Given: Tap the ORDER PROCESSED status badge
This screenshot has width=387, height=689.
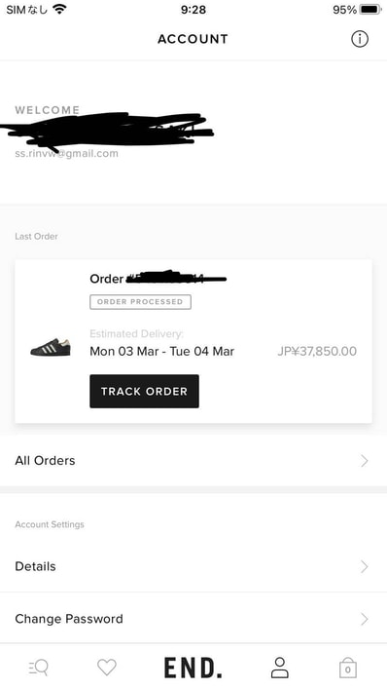Looking at the screenshot, I should 140,302.
